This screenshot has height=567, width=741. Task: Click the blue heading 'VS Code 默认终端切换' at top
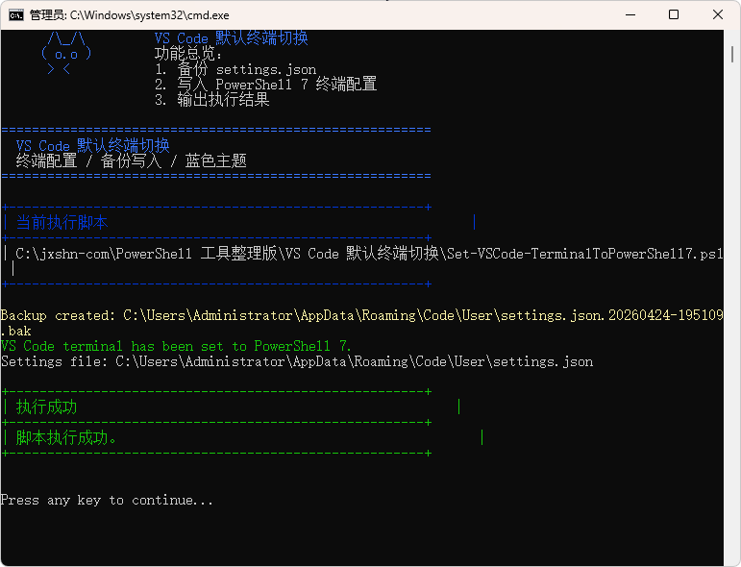tap(231, 37)
